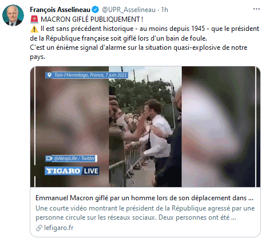Click the 'MACRON GIFLÉ PUBLIQUEMENT' tweet text

pos(92,19)
